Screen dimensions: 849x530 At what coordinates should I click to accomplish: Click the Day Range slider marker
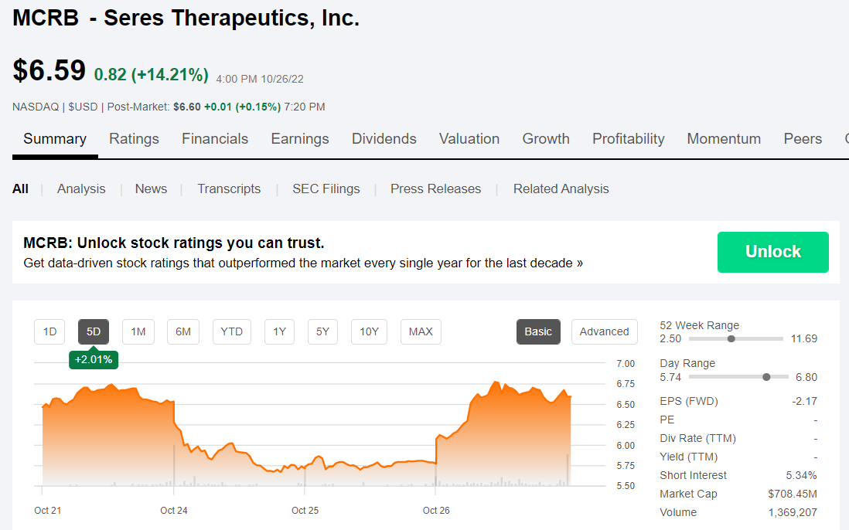tap(766, 377)
